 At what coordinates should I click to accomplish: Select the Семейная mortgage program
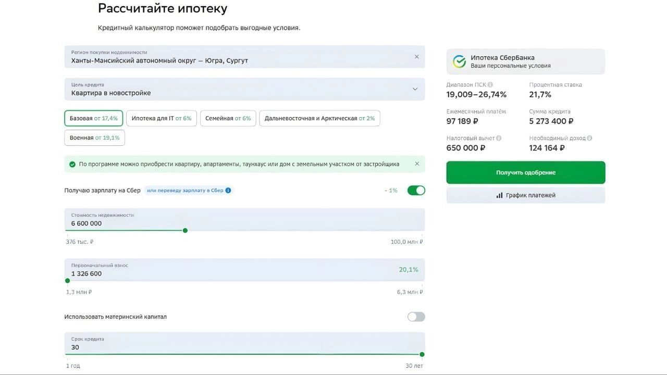[x=228, y=119]
